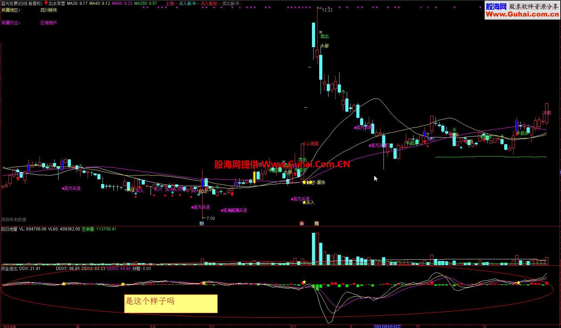This screenshot has height=328, width=561.
Task: Click the MA40: 9.12 readout
Action: (100, 3)
